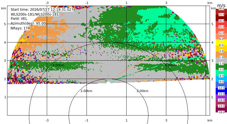Select the gray -1.0 to 1.0 colorbar band

pos(221,61)
